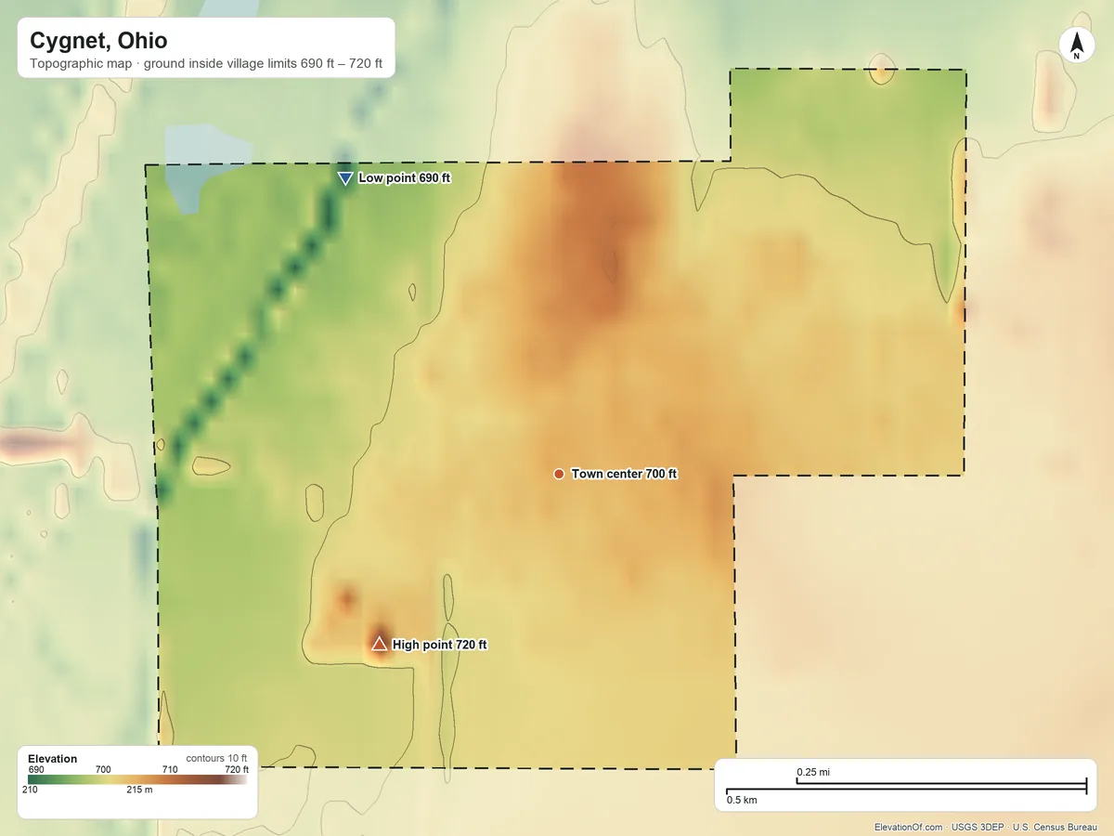Viewport: 1114px width, 836px height.
Task: Click the '215 m' legend value
Action: (139, 790)
